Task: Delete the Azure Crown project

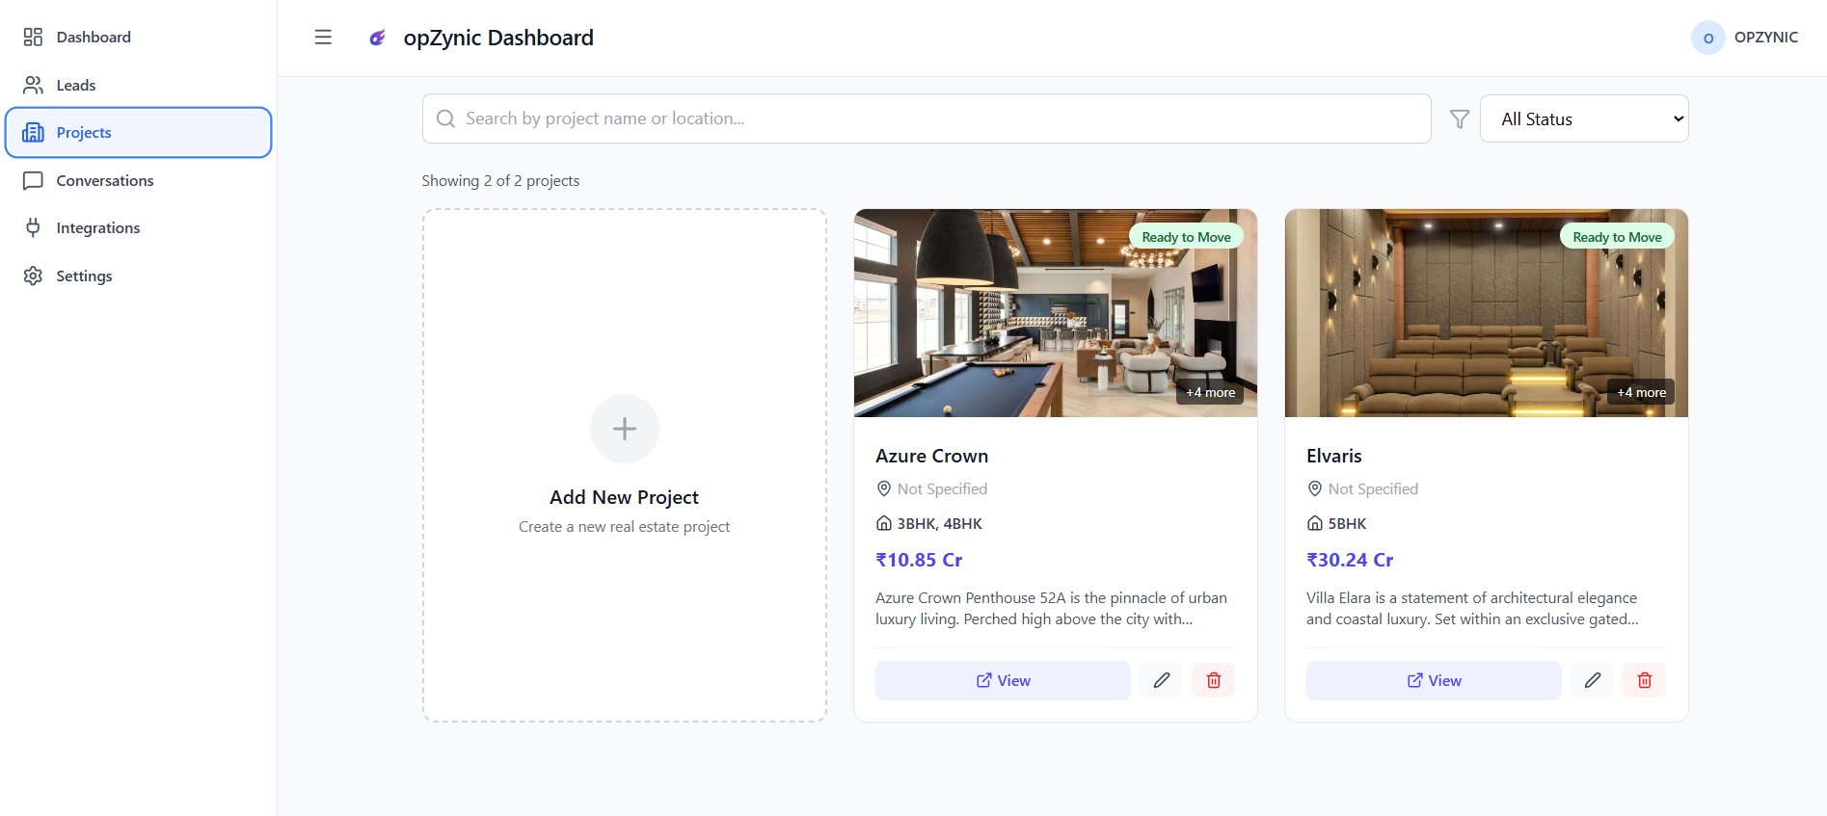Action: tap(1214, 680)
